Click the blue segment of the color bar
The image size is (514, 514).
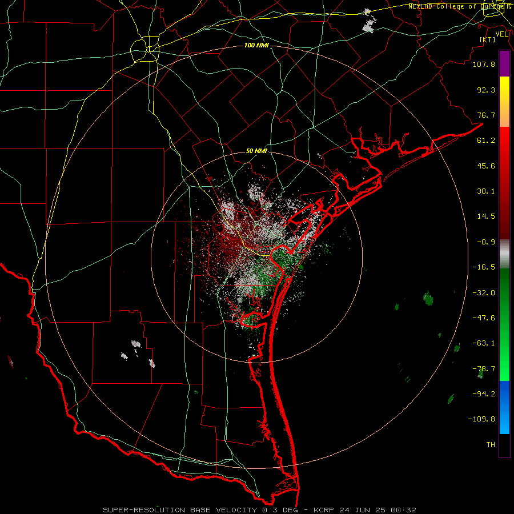(x=504, y=407)
